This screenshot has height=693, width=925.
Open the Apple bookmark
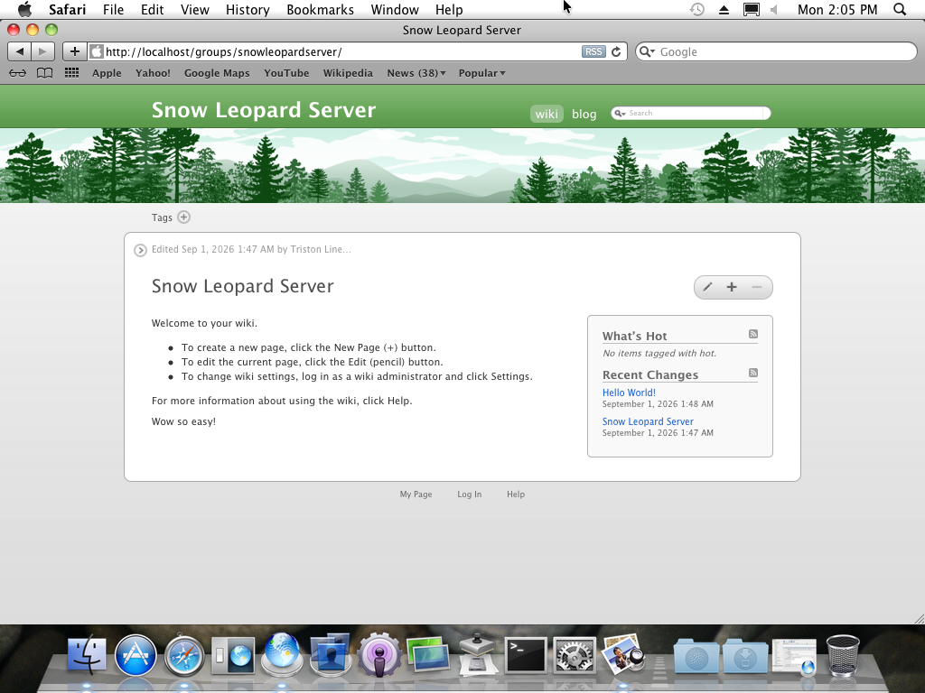[107, 73]
